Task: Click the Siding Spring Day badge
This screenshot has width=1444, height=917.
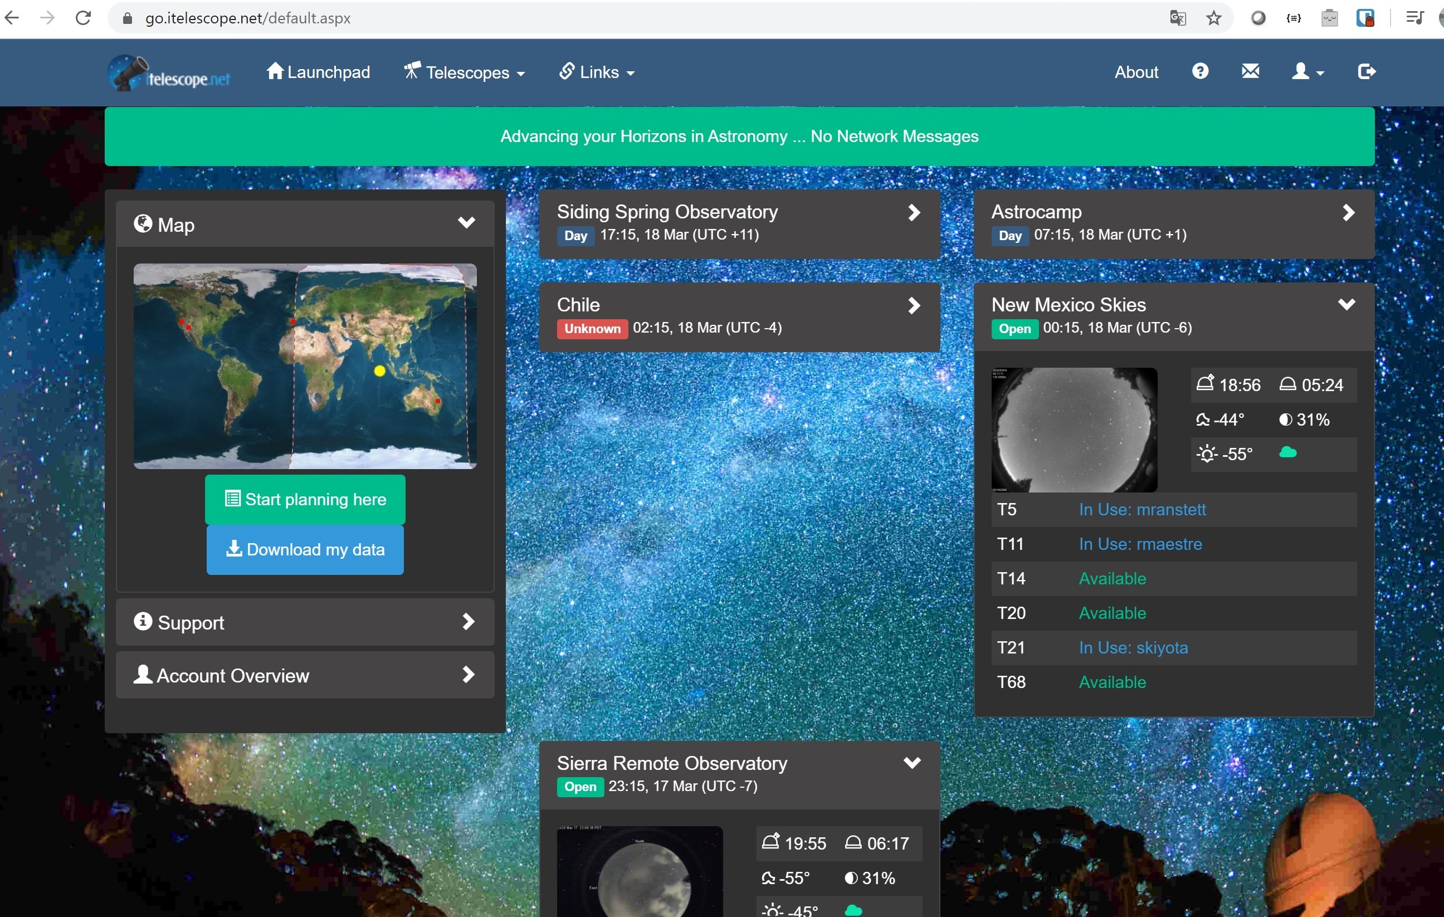Action: click(575, 236)
